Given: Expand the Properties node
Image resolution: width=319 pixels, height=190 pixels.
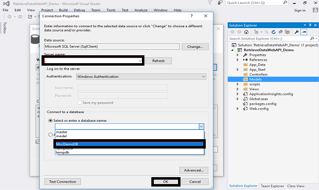Looking at the screenshot, I should [237, 55].
